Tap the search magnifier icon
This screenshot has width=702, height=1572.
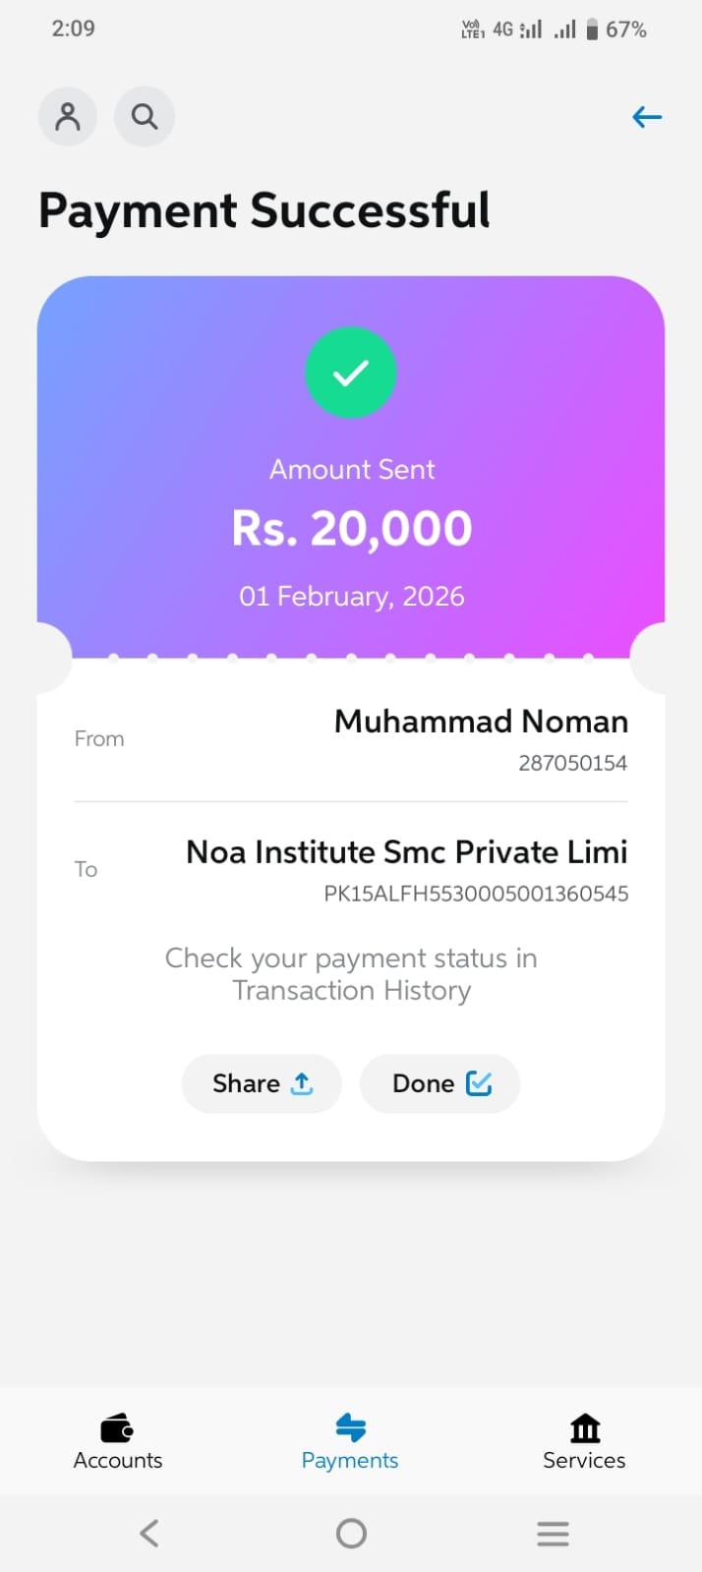[145, 117]
